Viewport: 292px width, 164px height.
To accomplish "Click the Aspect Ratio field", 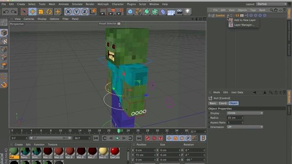I will [x=235, y=123].
